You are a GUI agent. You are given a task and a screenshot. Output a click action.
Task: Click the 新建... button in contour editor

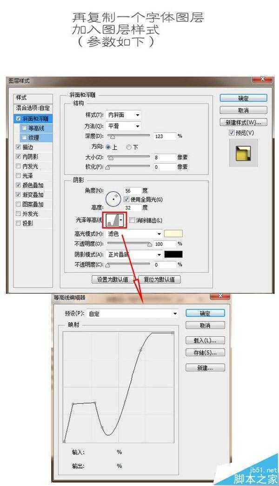click(x=205, y=368)
